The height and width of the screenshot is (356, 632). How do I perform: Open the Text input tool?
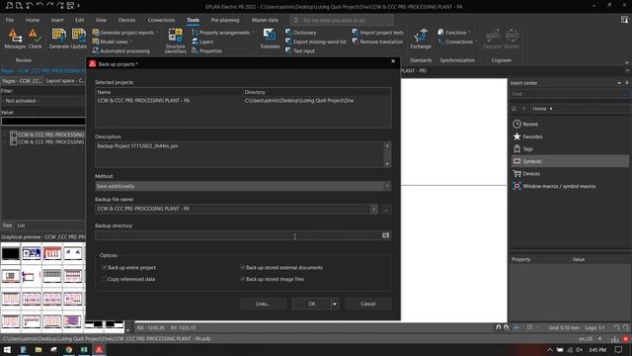coord(300,50)
